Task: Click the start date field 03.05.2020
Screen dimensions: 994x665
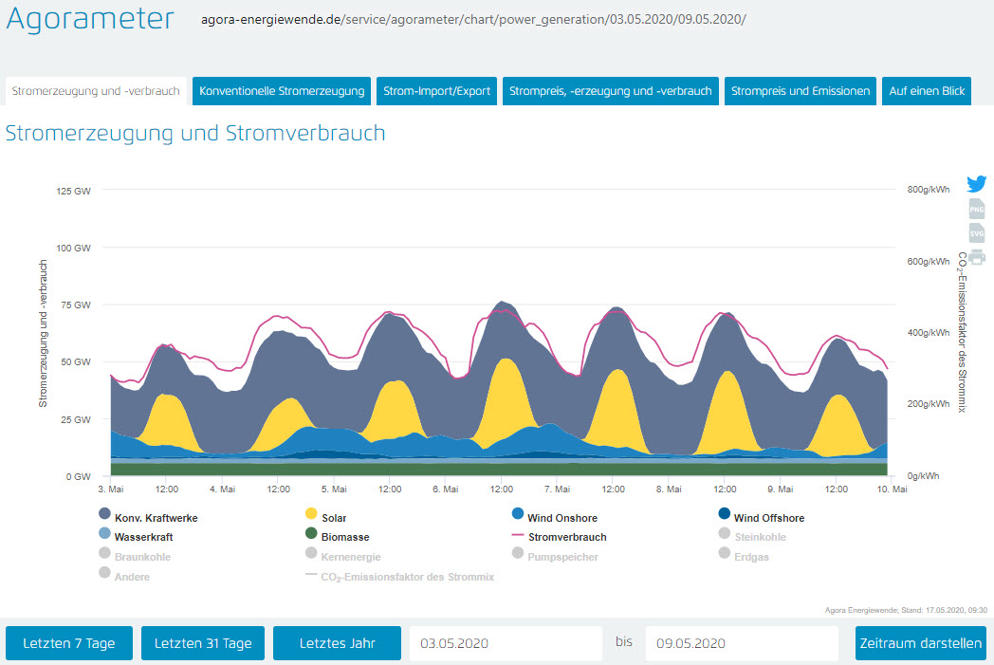Action: 504,643
